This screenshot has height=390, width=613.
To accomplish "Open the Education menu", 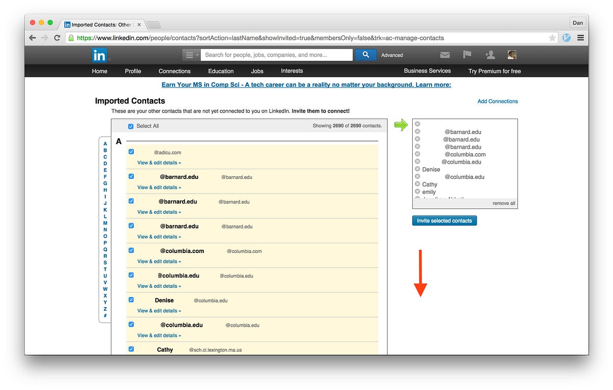I will click(221, 71).
